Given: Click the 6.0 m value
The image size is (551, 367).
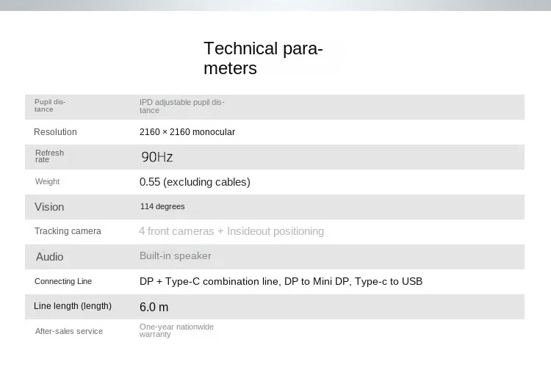Looking at the screenshot, I should click(x=154, y=307).
